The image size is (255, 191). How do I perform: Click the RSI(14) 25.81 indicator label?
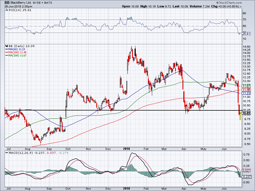(x=20, y=10)
